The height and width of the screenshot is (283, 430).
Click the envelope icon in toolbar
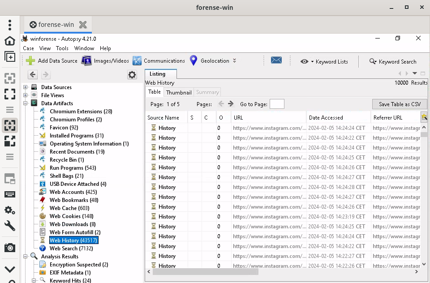[276, 60]
